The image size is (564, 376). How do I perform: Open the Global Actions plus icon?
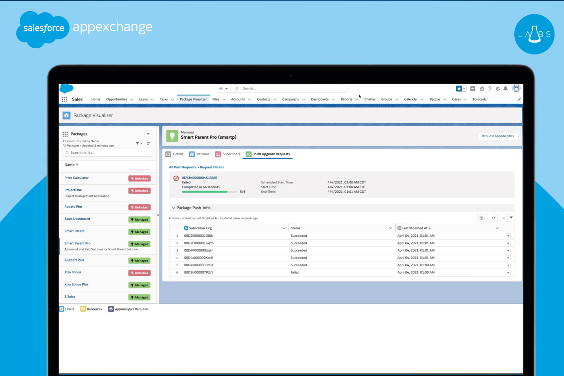[473, 89]
